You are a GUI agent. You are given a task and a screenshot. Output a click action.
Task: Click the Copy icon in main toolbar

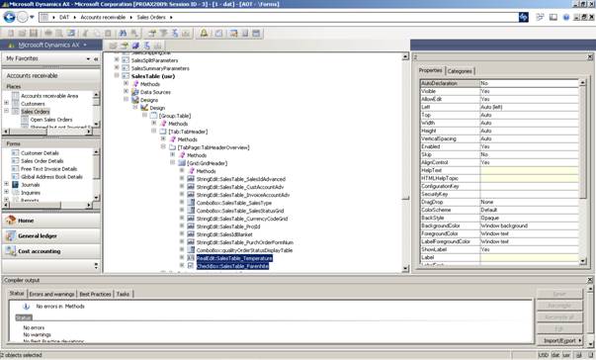click(97, 34)
